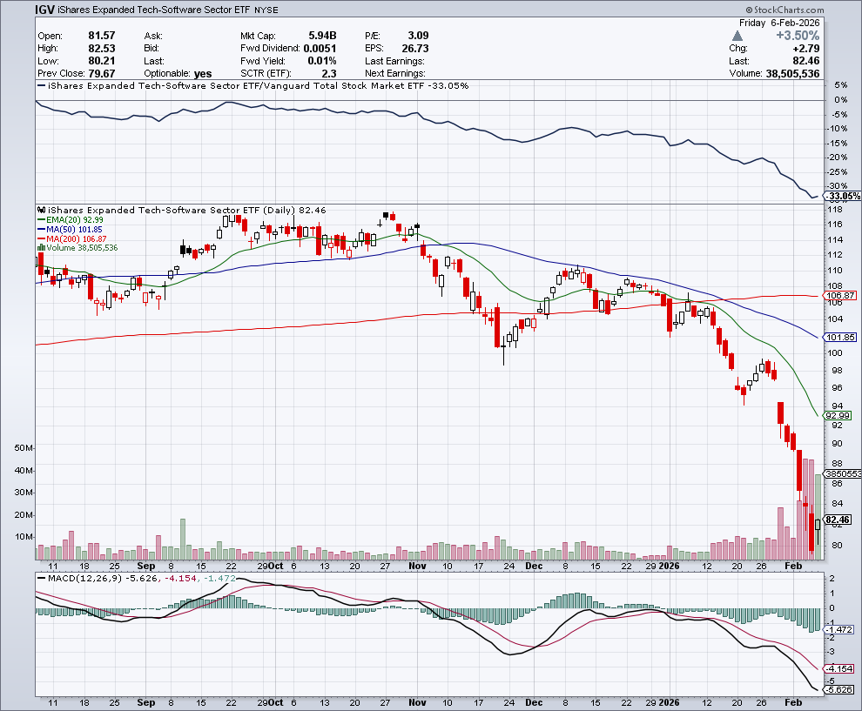Screen dimensions: 862x711
Task: Click the Dec label on price chart date axis
Action: pyautogui.click(x=533, y=566)
